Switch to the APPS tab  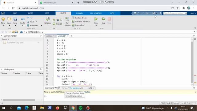(x=47, y=13)
